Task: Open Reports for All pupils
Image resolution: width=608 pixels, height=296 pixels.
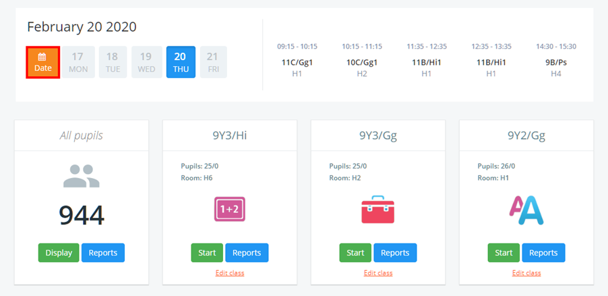Action: pyautogui.click(x=102, y=253)
